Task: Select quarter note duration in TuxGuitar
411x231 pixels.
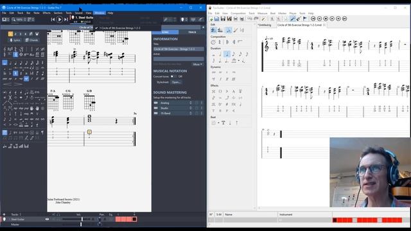Action: coord(227,54)
